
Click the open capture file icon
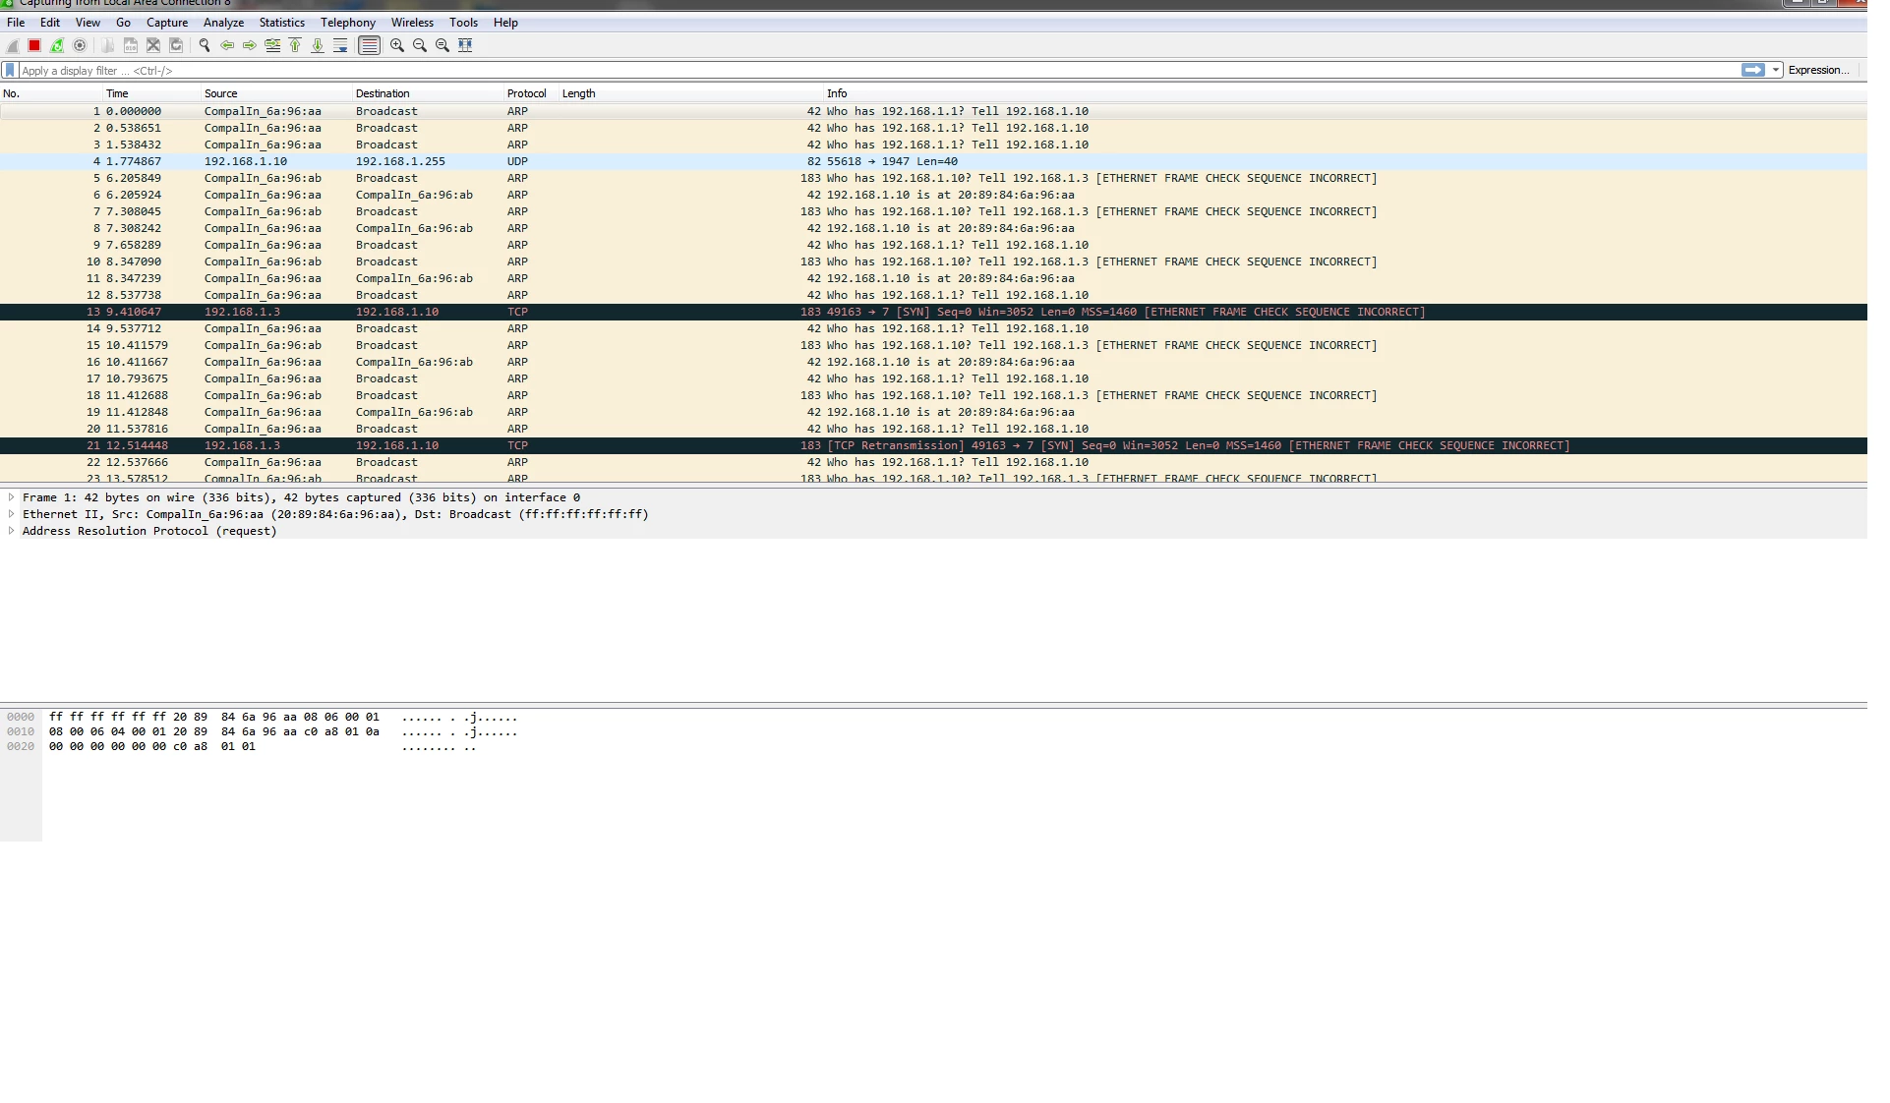[107, 45]
